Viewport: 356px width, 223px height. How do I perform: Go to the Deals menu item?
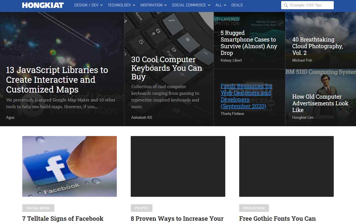coord(237,5)
